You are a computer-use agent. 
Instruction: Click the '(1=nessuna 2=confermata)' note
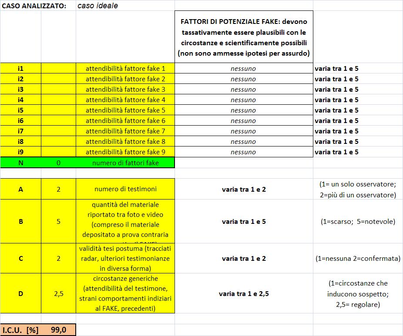pyautogui.click(x=358, y=259)
